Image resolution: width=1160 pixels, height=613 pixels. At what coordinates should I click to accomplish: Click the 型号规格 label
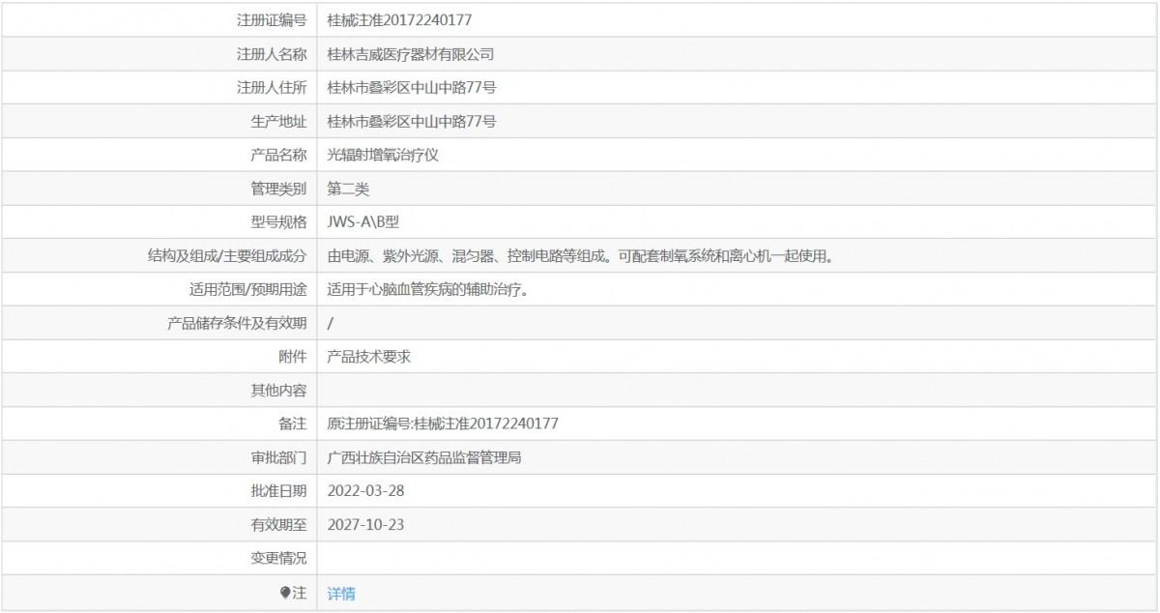pyautogui.click(x=278, y=221)
